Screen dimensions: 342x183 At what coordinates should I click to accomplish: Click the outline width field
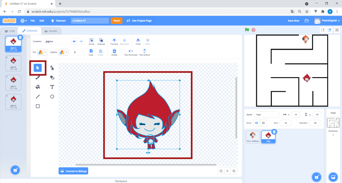point(76,52)
